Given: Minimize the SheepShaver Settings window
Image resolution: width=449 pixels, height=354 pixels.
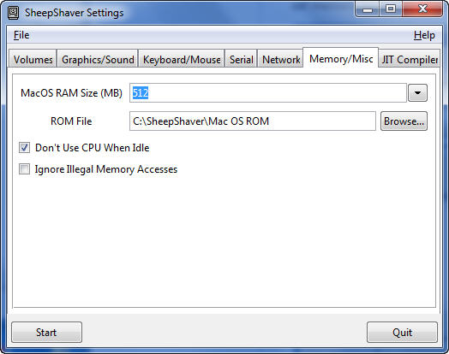Looking at the screenshot, I should pyautogui.click(x=368, y=9).
